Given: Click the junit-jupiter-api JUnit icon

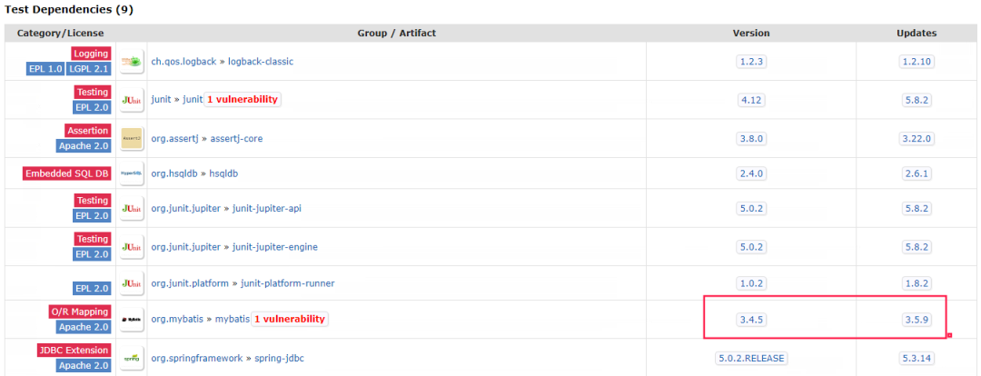Looking at the screenshot, I should [x=131, y=208].
